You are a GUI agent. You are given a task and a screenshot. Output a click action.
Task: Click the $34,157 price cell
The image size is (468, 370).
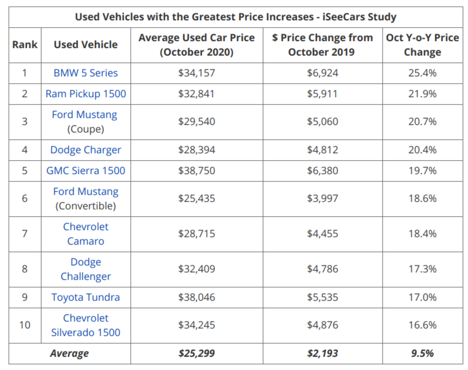196,73
